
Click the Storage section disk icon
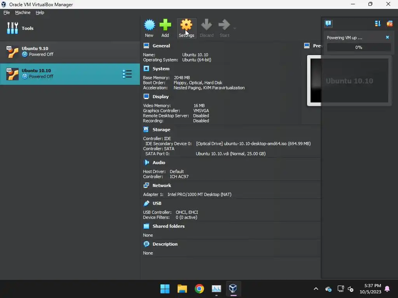[x=146, y=129]
